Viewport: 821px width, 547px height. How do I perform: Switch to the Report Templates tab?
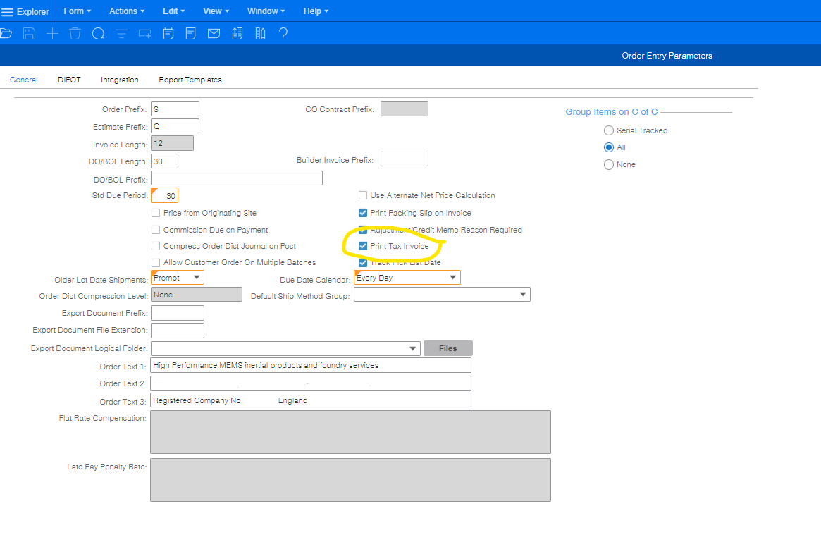coord(190,80)
